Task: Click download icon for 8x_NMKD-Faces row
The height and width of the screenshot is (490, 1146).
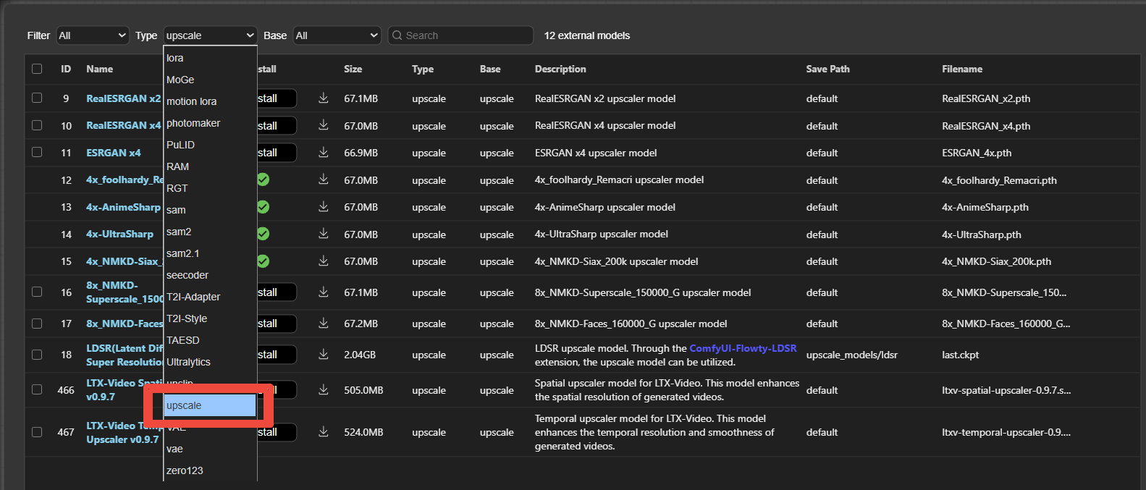Action: (x=324, y=323)
